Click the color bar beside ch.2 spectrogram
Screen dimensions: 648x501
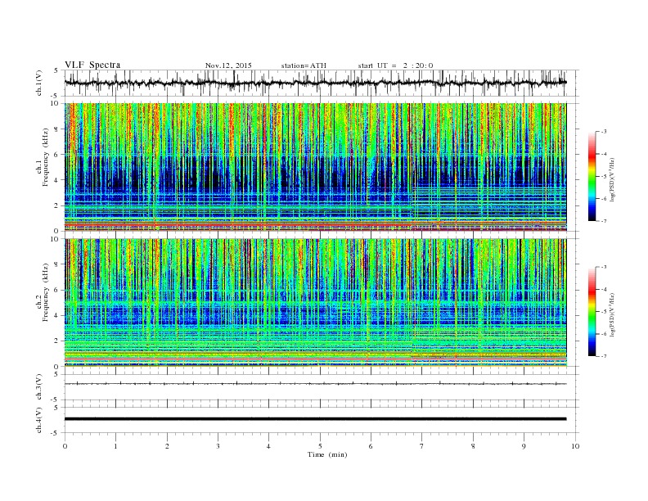592,311
